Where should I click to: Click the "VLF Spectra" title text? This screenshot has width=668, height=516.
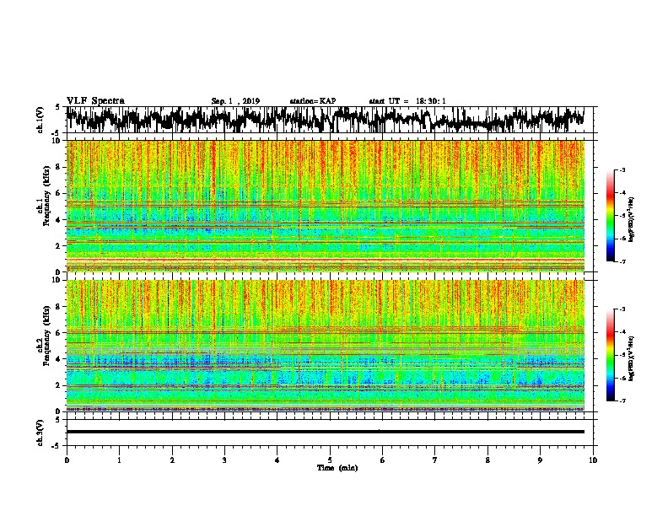tap(95, 101)
